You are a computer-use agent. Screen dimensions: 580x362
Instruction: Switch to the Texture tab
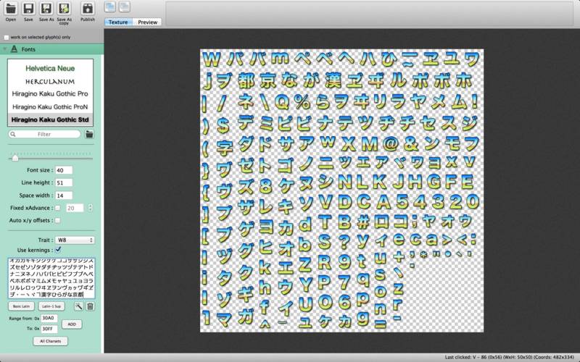118,22
